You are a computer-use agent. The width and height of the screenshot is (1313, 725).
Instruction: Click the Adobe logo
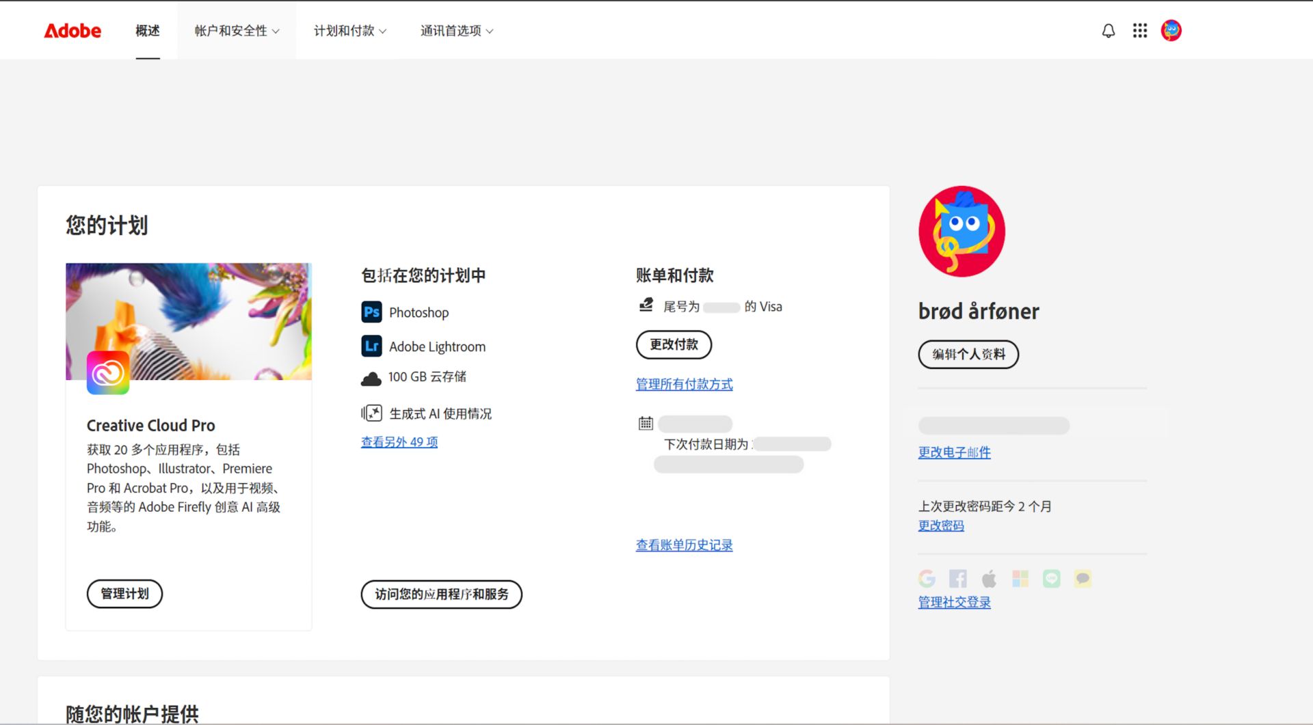[x=72, y=30]
